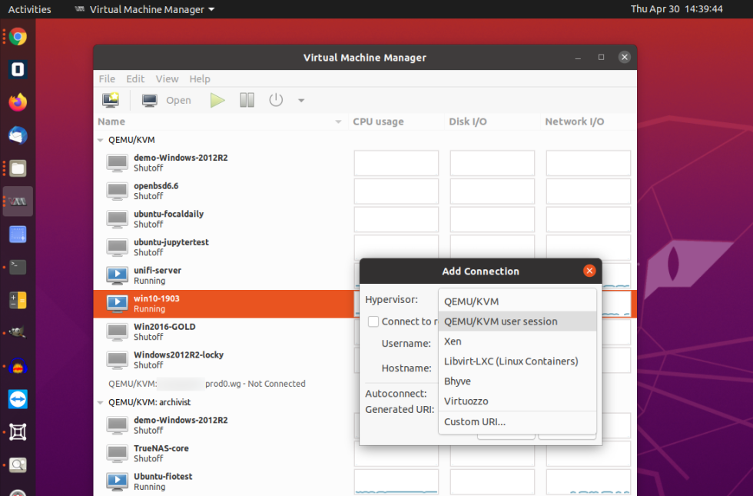This screenshot has height=496, width=753.
Task: Launch Google Chrome from the dock
Action: 17,35
